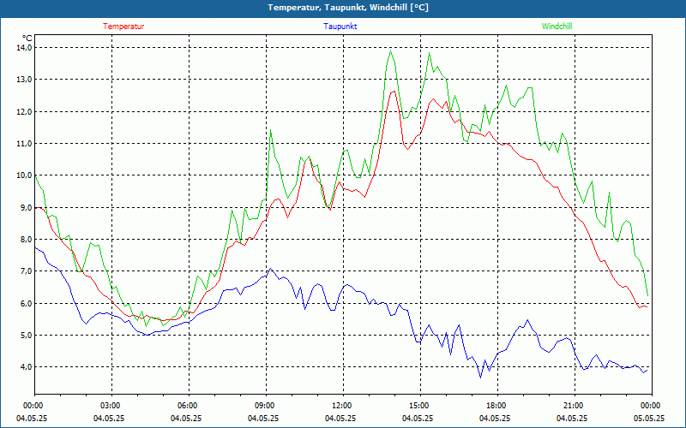The image size is (686, 428).
Task: Select the 21:00 time axis label
Action: pos(573,406)
